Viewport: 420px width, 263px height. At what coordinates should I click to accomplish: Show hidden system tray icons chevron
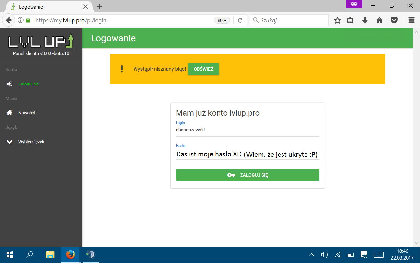311,255
